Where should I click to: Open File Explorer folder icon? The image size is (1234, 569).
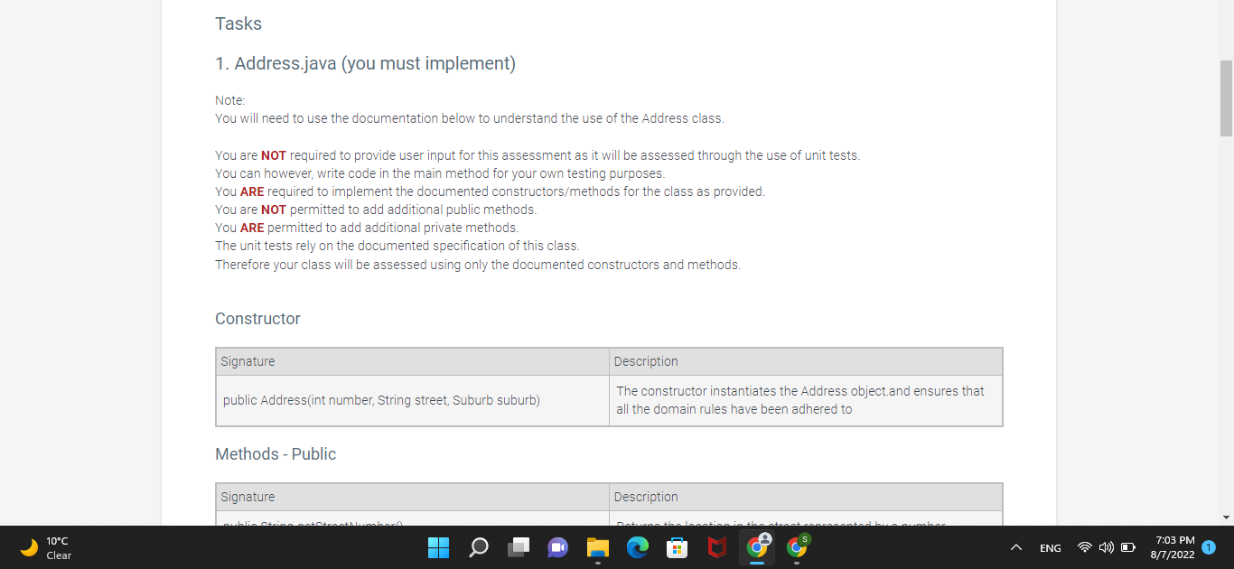point(598,547)
